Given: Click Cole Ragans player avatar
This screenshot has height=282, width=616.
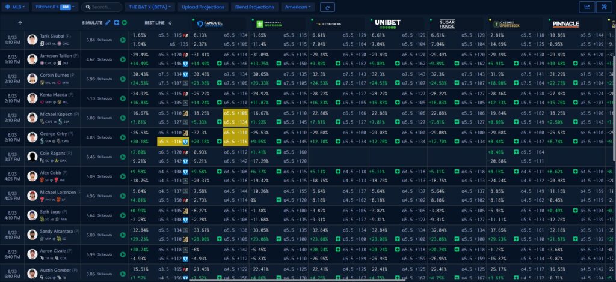Looking at the screenshot, I should (x=32, y=157).
